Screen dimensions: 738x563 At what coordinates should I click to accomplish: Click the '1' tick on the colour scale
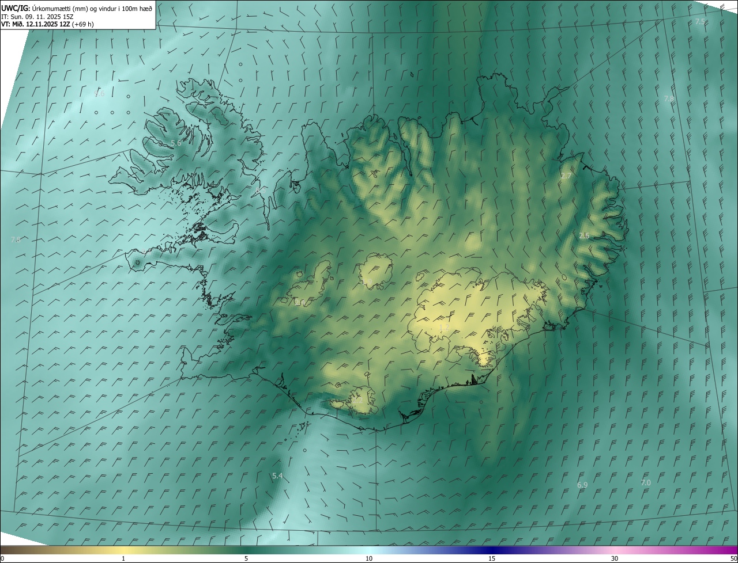click(123, 559)
